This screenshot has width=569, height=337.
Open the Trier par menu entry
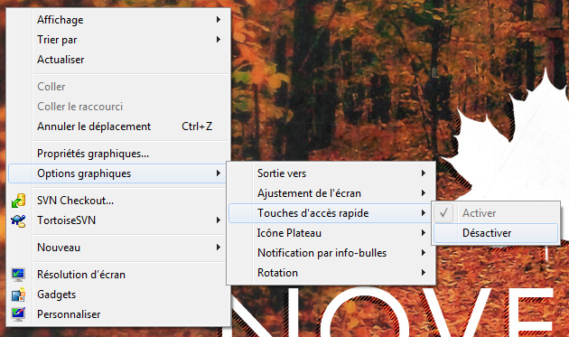(119, 40)
